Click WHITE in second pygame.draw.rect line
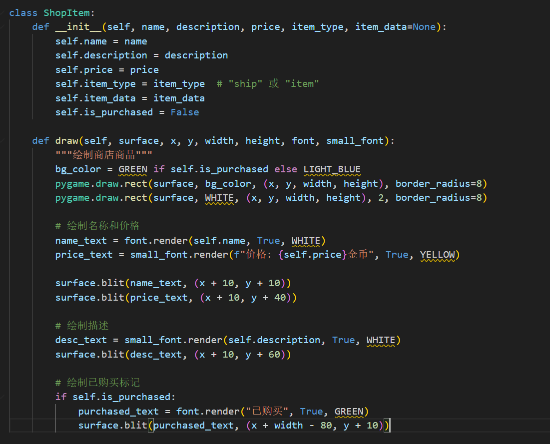The height and width of the screenshot is (444, 550). pyautogui.click(x=219, y=198)
